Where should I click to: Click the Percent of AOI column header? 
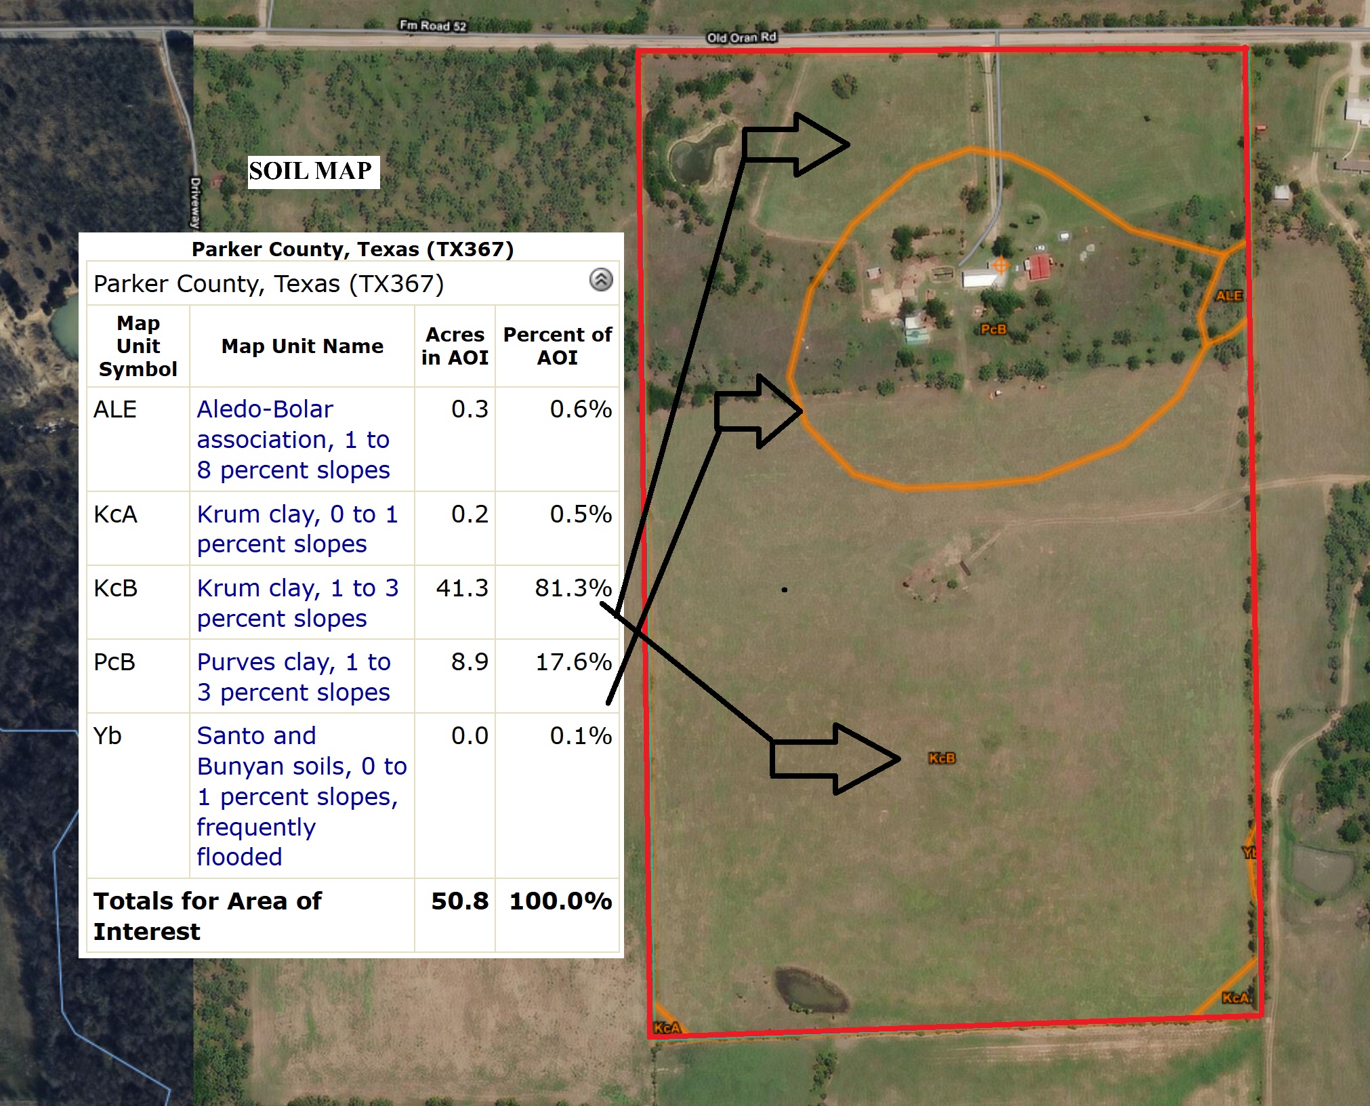[x=557, y=346]
